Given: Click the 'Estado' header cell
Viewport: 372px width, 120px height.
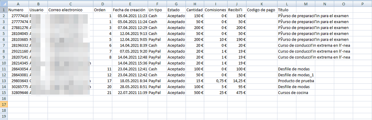Looking at the screenshot, I should 175,10.
